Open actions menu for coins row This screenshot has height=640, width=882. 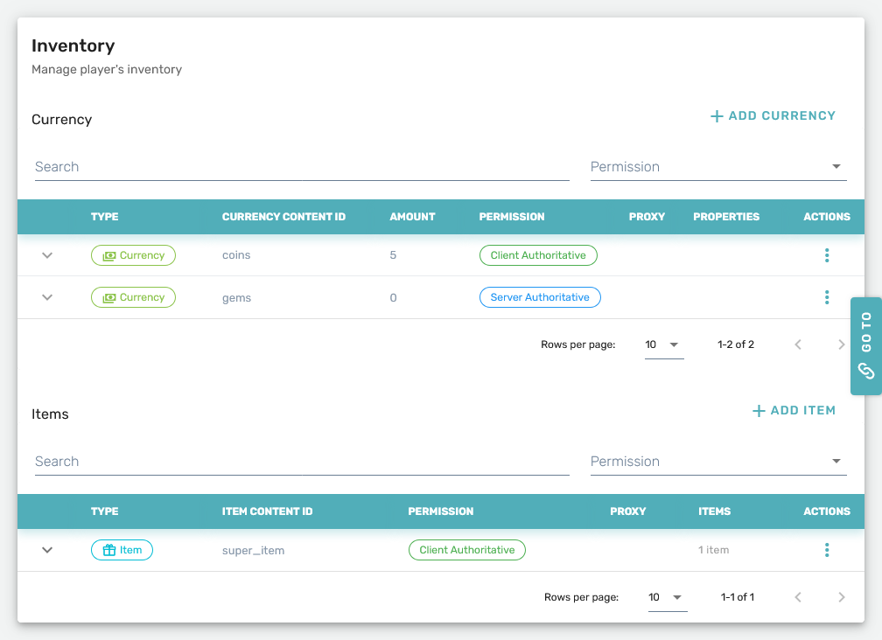[x=826, y=255]
